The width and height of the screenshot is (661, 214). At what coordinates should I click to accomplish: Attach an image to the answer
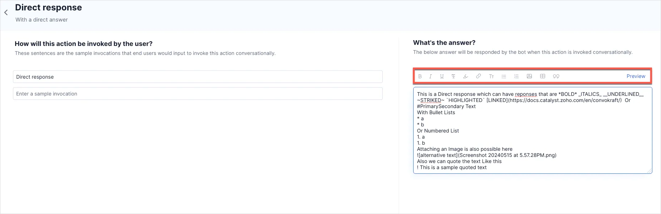click(529, 76)
